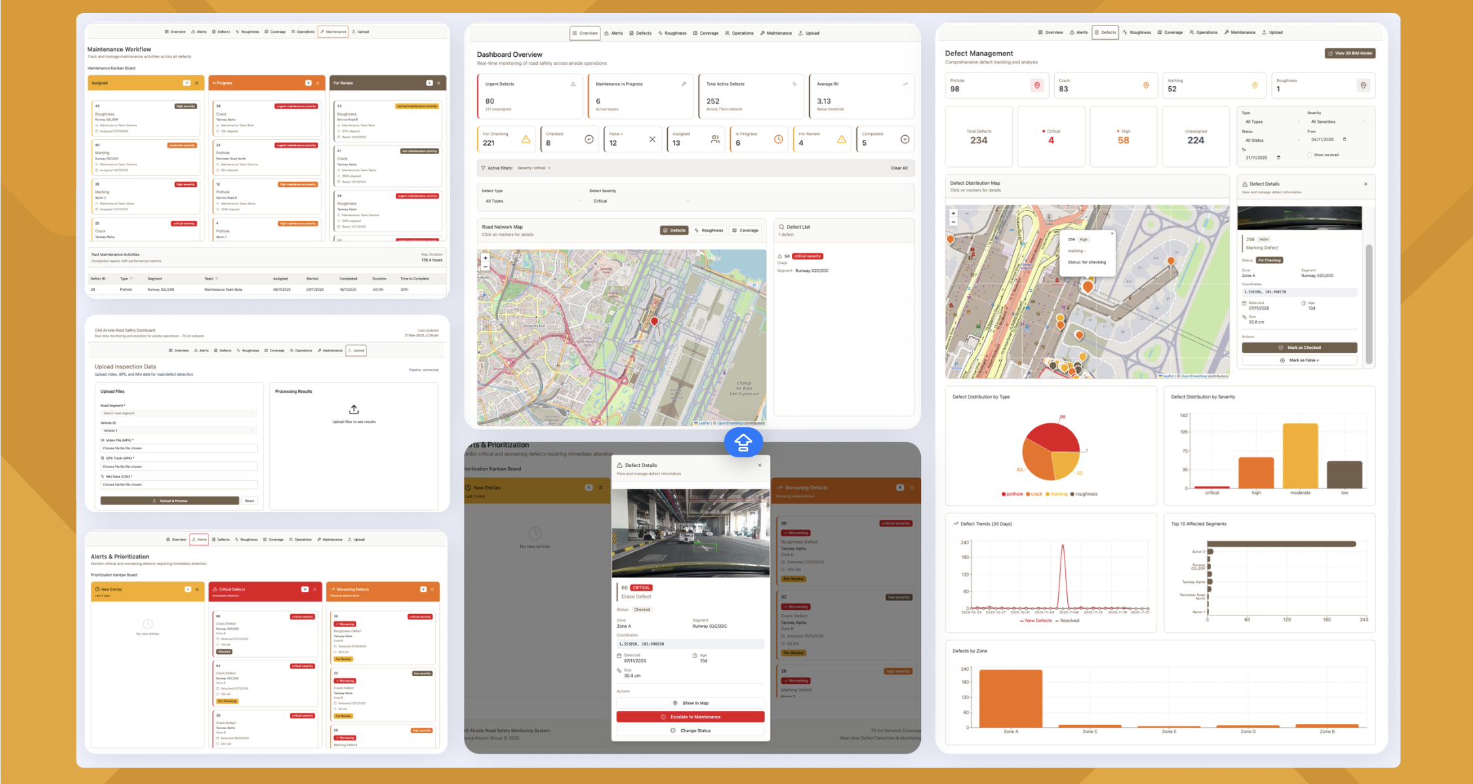Click the Pothole card location pin icon

tap(1036, 86)
